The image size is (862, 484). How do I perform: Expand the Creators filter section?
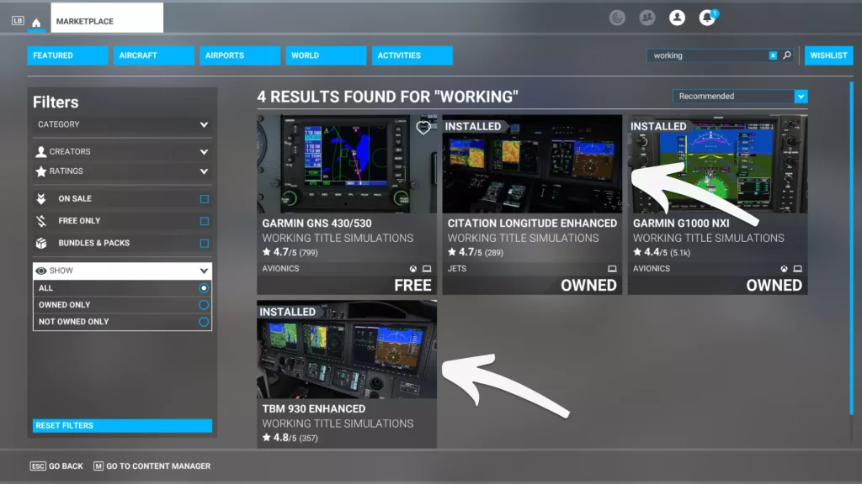coord(122,151)
